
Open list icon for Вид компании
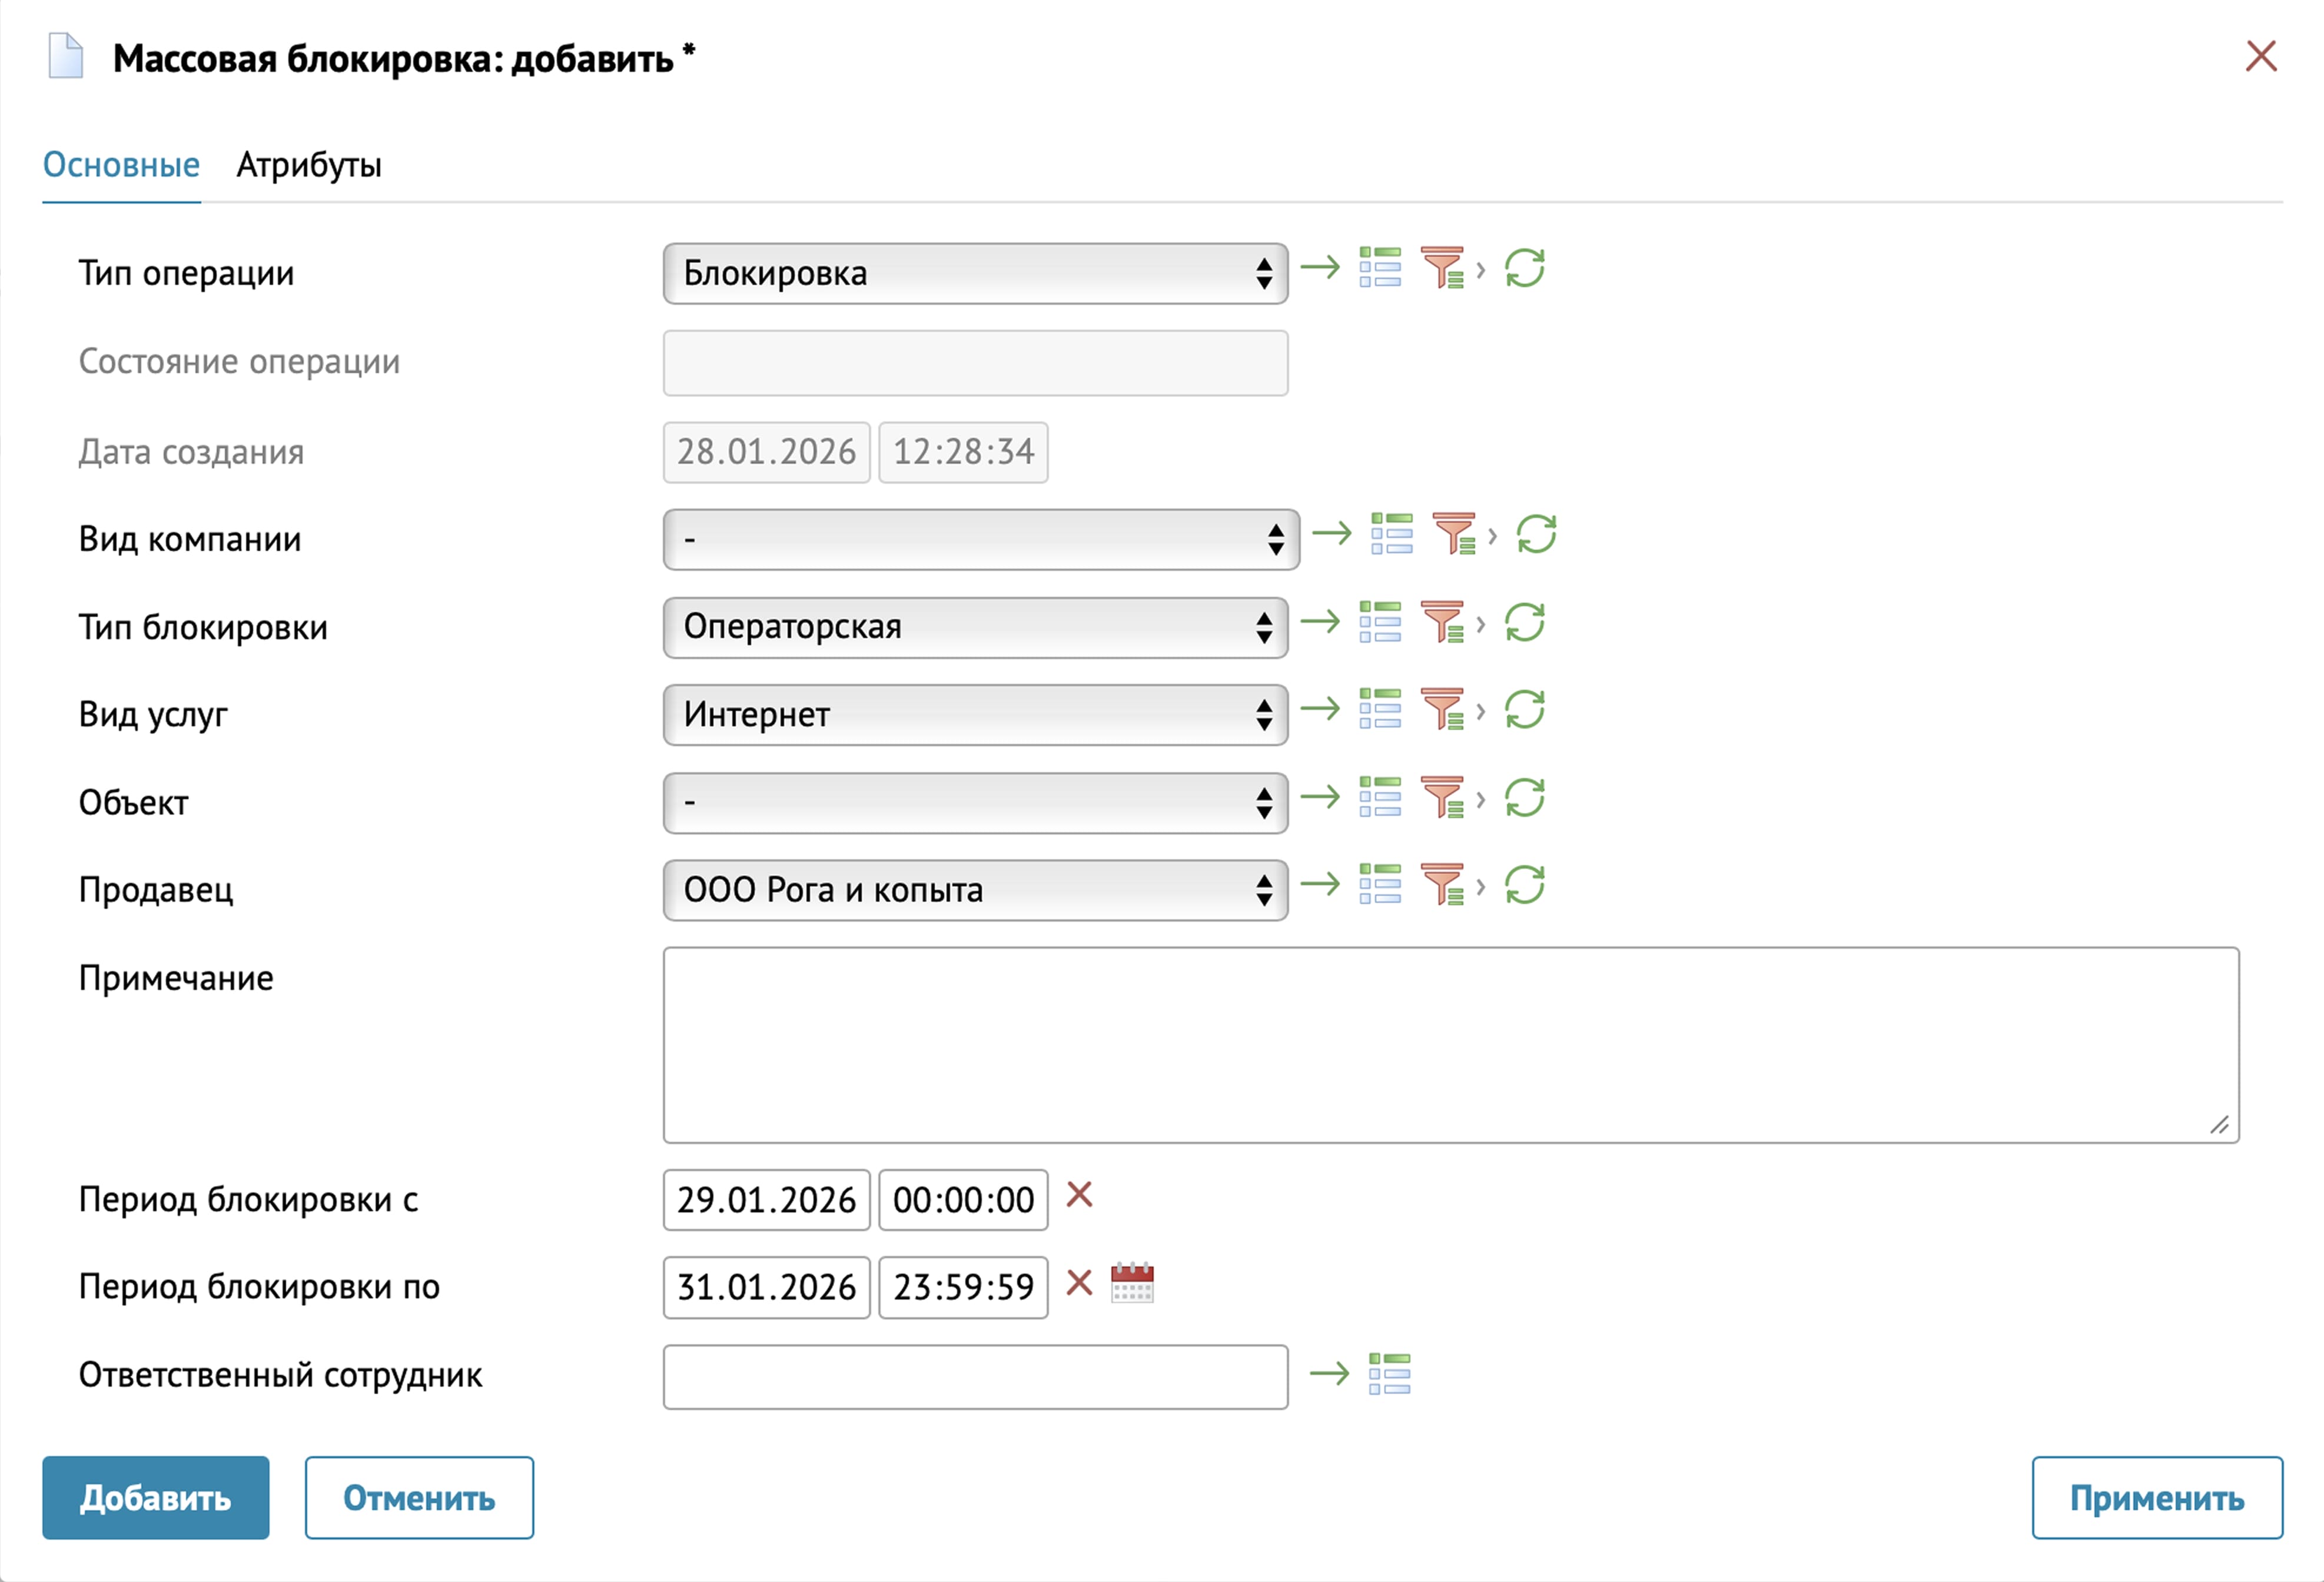1391,534
